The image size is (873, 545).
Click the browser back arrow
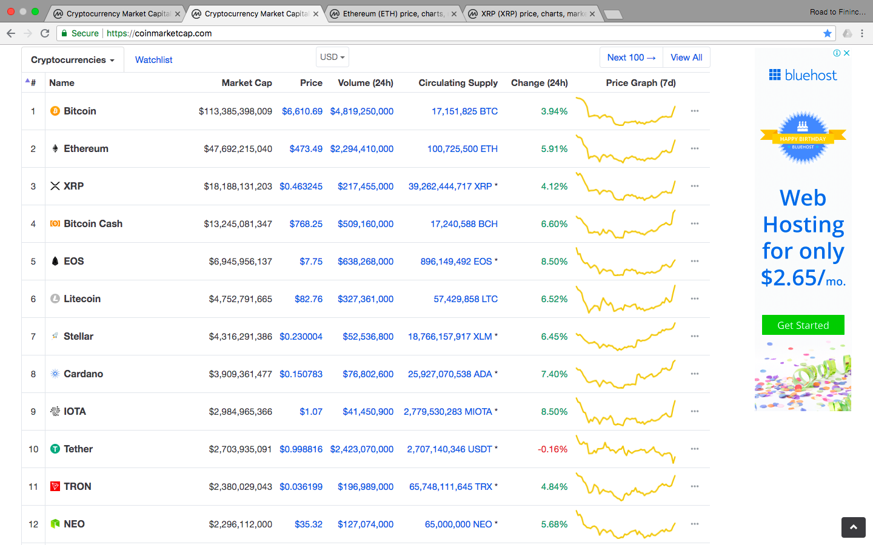tap(11, 33)
